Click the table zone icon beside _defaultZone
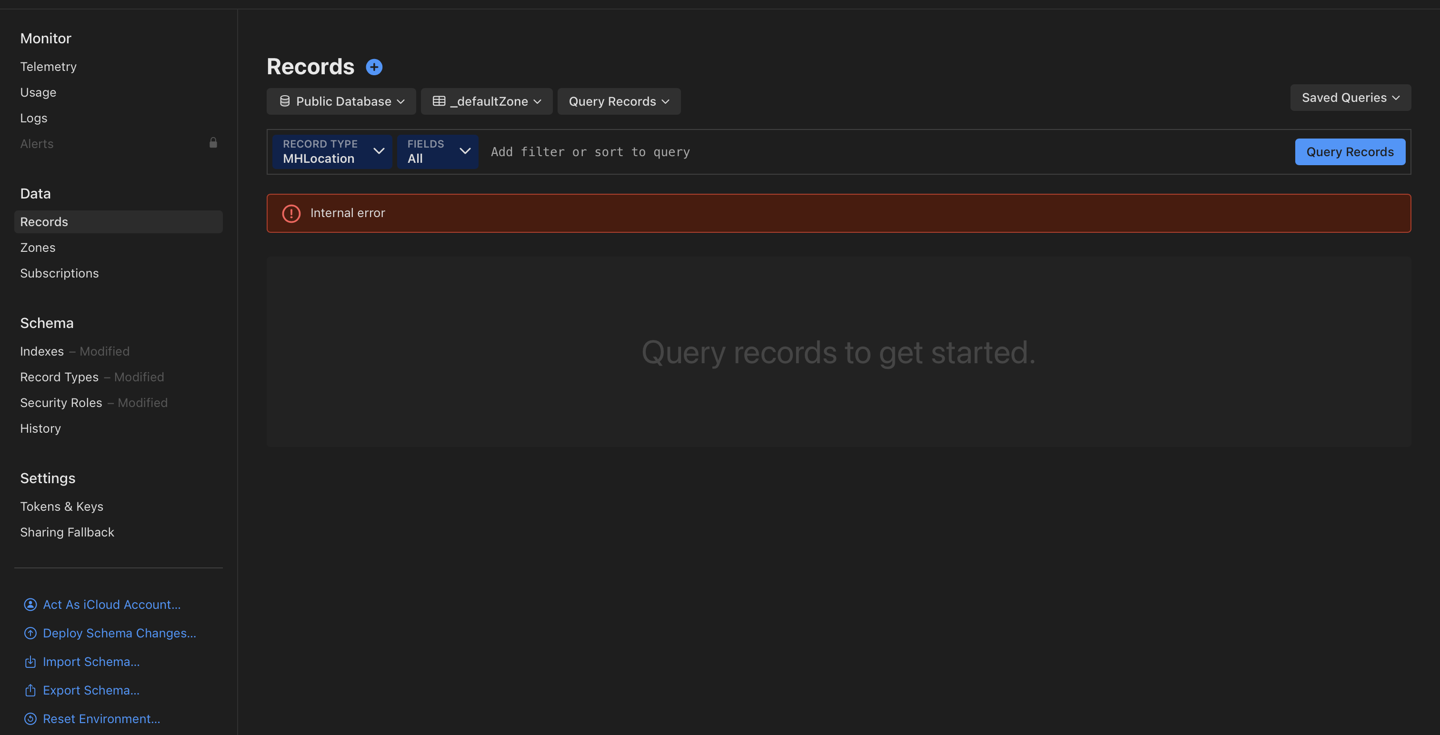 pyautogui.click(x=439, y=101)
